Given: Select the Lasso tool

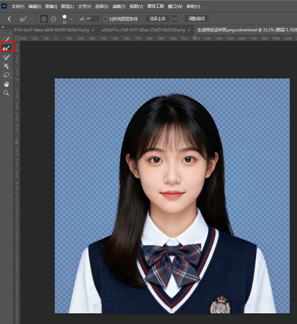Looking at the screenshot, I should (x=6, y=75).
